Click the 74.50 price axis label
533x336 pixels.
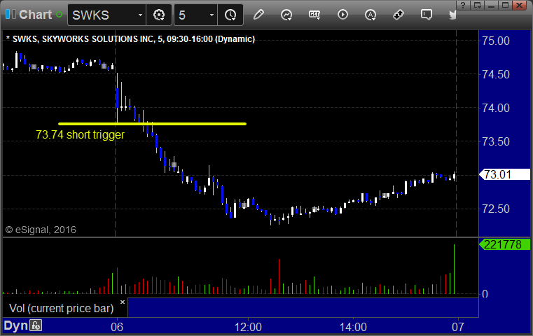tap(496, 74)
